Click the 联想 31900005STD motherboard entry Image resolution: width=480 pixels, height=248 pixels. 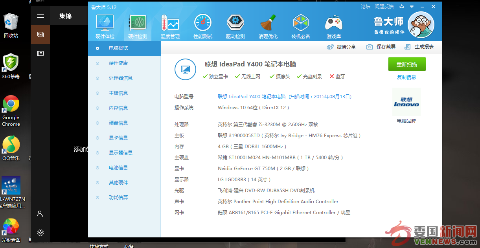tap(289, 136)
